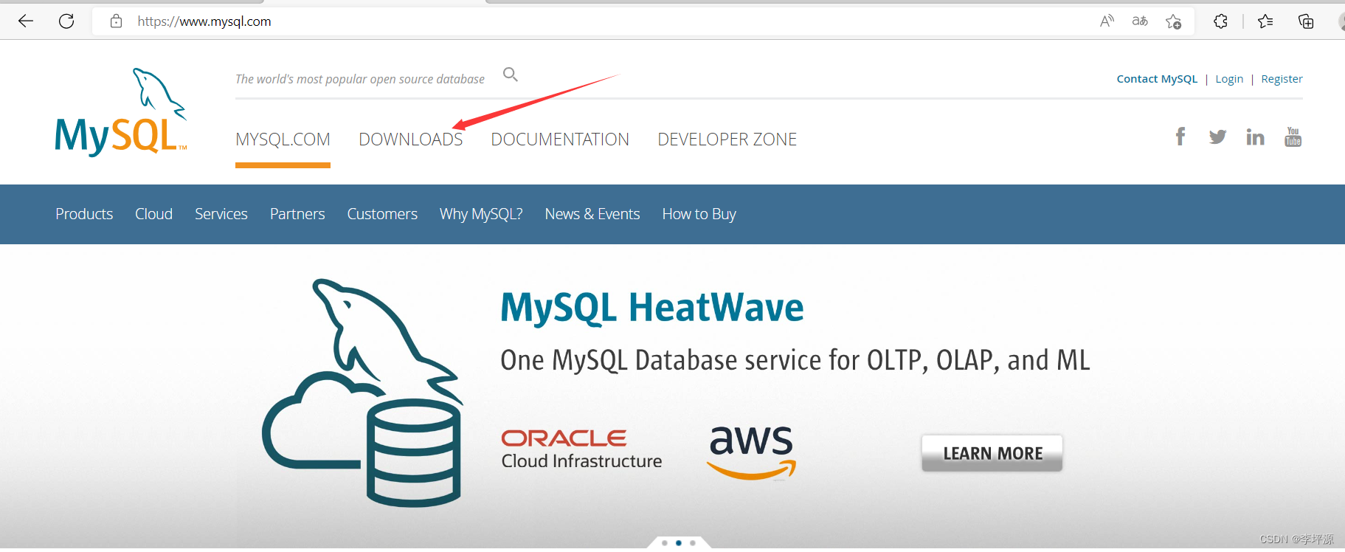Go back using the browser back arrow
Viewport: 1345px width, 552px height.
[26, 21]
